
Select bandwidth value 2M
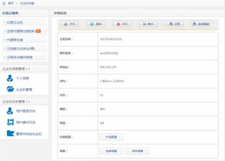point(102,123)
